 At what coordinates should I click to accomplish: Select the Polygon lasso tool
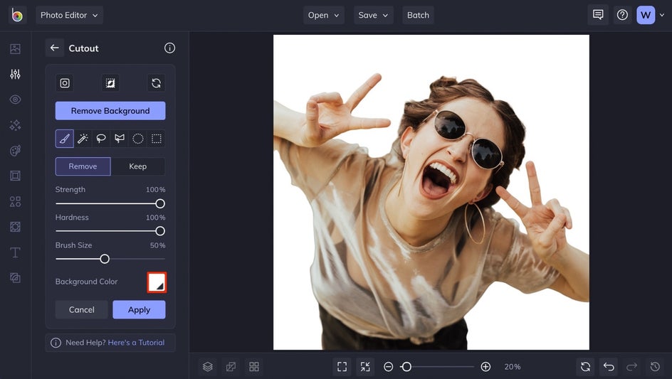tap(120, 139)
